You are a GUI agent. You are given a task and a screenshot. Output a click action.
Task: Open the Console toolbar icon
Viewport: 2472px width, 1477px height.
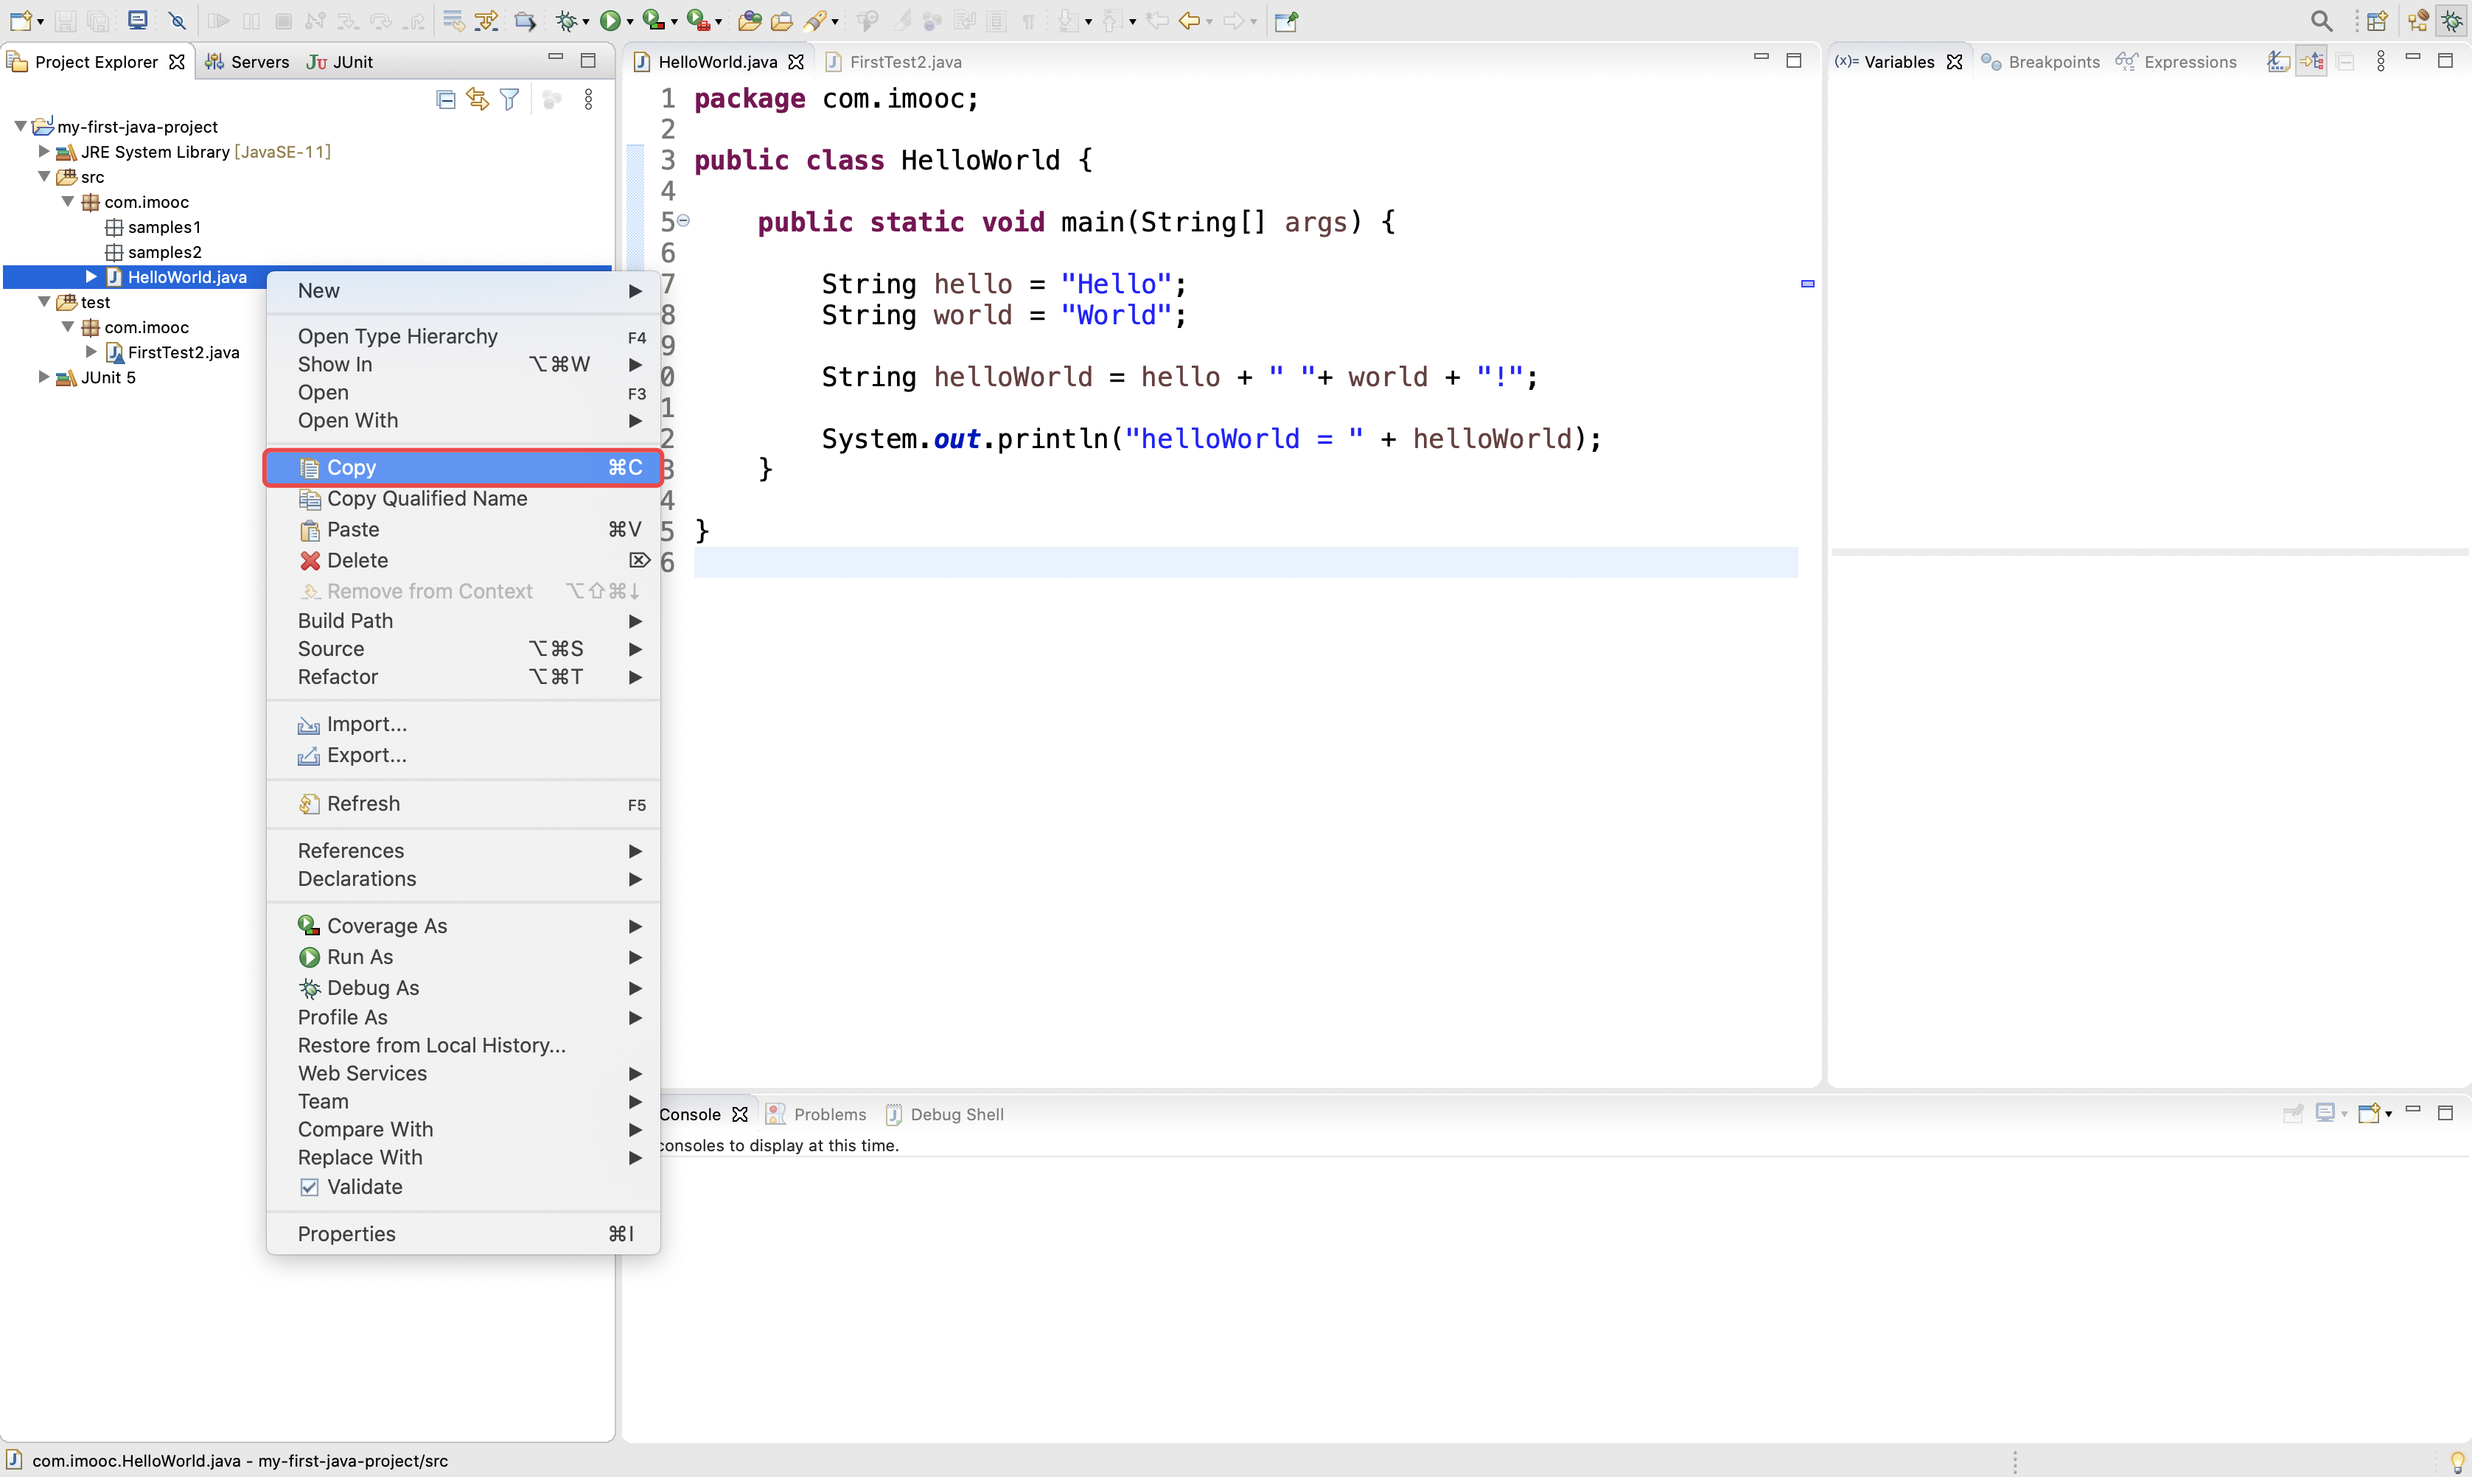coord(137,21)
